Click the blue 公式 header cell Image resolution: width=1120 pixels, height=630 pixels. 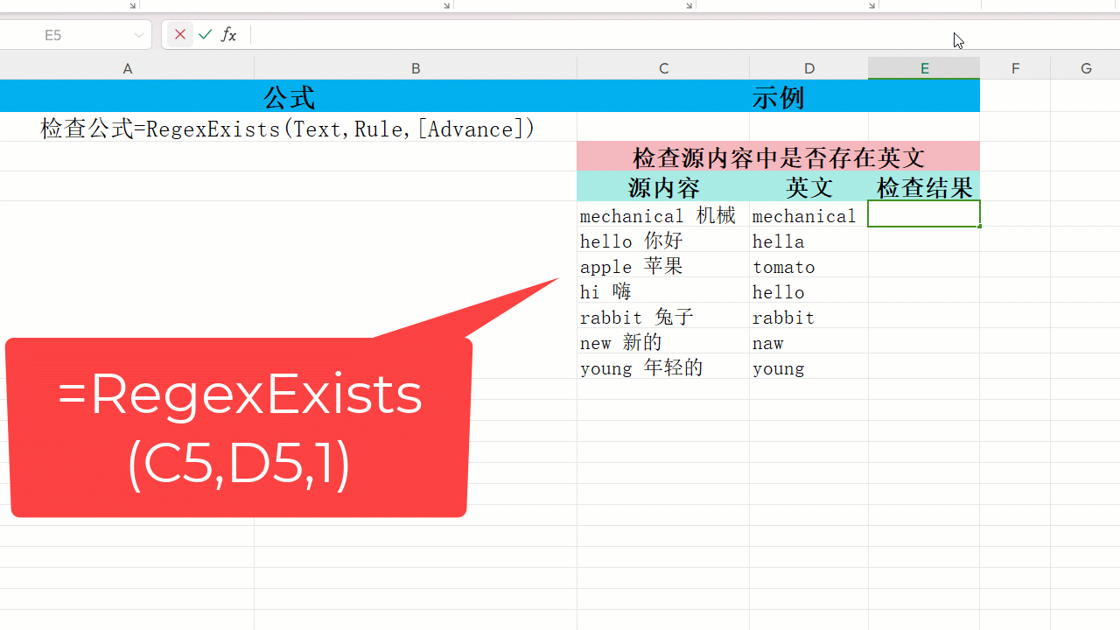click(289, 97)
